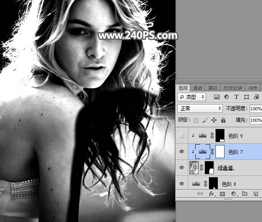Image resolution: width=262 pixels, height=222 pixels.
Task: Create a new group folder icon
Action: pos(245,194)
